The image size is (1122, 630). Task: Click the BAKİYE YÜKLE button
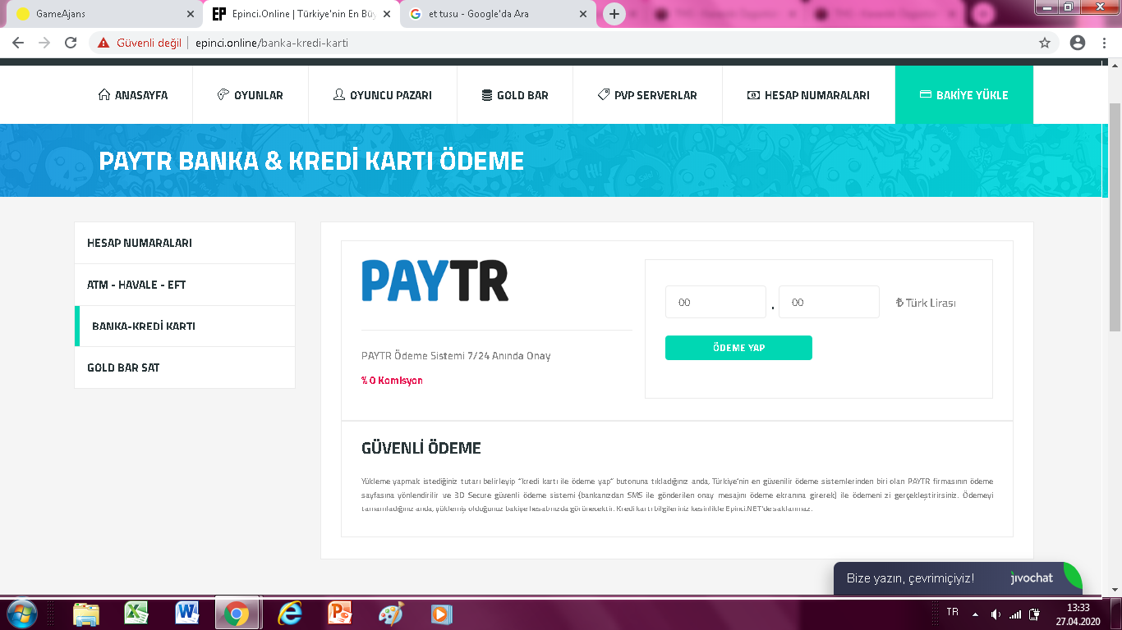(964, 95)
